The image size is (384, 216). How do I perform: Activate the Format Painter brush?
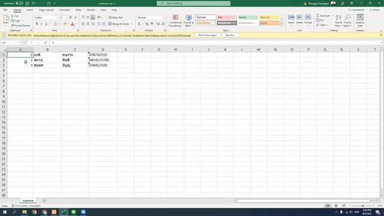point(20,25)
